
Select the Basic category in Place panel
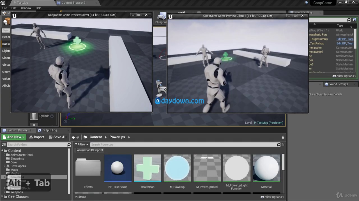pyautogui.click(x=6, y=44)
